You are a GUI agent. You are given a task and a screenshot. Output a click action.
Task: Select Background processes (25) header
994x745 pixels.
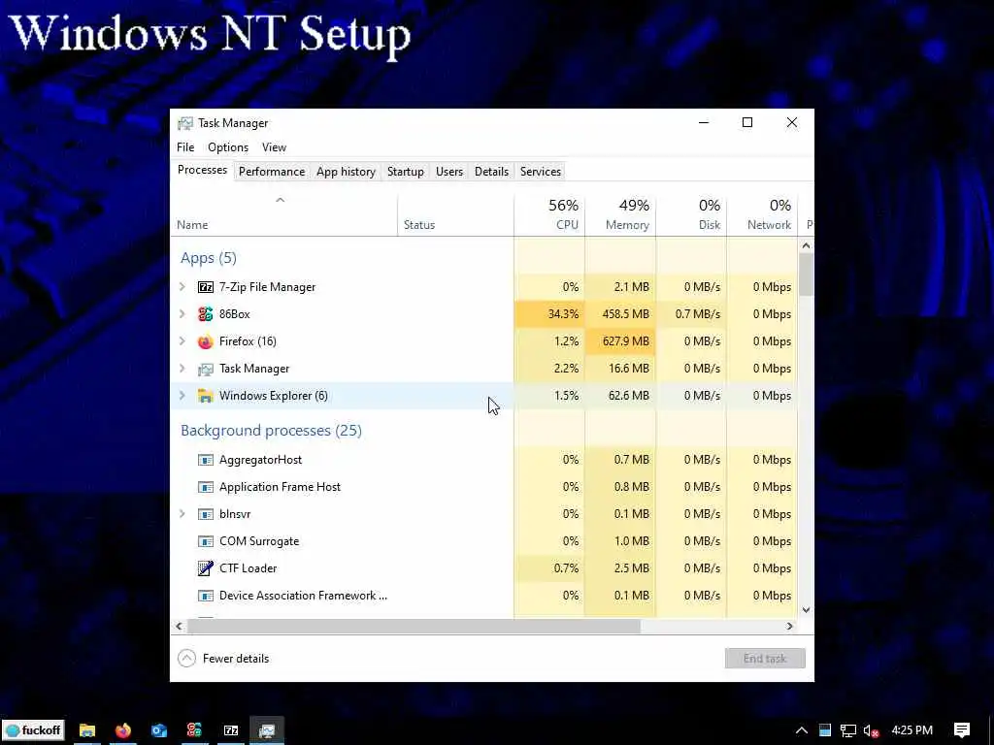(272, 431)
